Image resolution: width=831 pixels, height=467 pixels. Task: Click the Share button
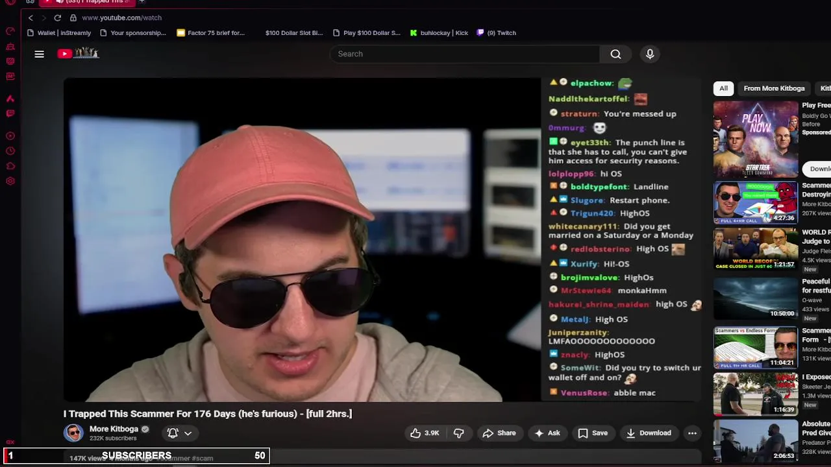[x=499, y=433]
